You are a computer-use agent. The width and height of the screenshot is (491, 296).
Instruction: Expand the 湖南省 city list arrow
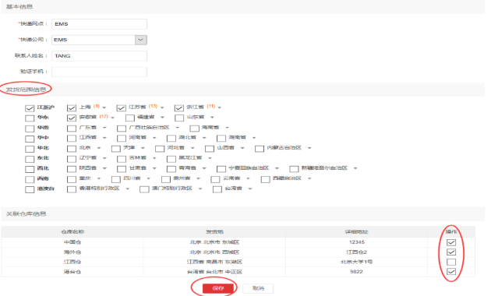pyautogui.click(x=254, y=138)
